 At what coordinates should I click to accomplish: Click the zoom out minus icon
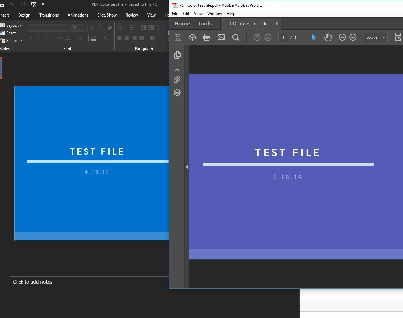pos(342,37)
